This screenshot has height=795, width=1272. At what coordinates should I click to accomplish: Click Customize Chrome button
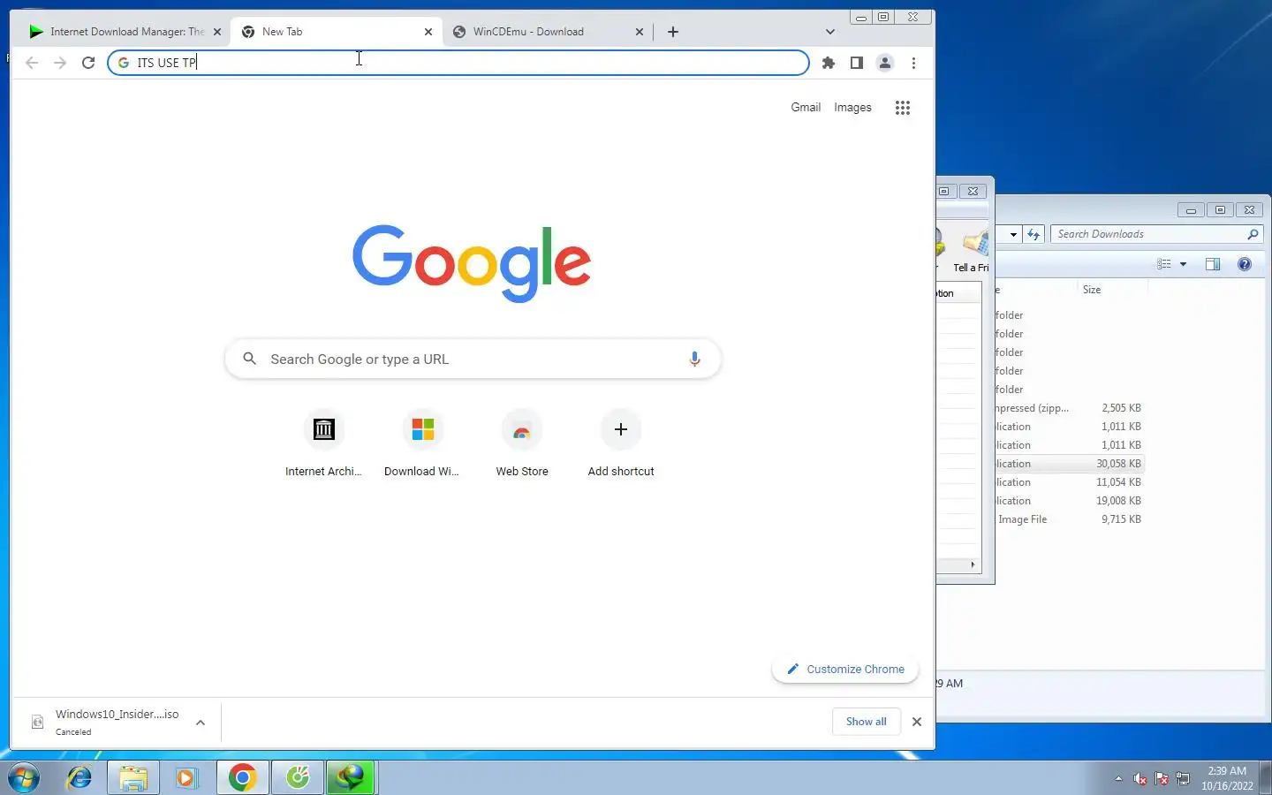[845, 670]
